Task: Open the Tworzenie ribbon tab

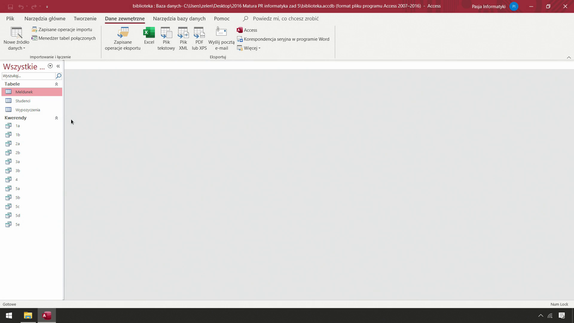Action: tap(85, 19)
